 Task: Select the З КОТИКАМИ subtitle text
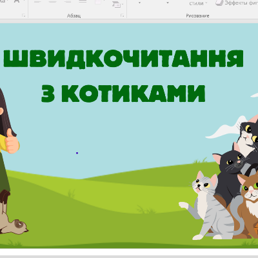click(x=123, y=94)
